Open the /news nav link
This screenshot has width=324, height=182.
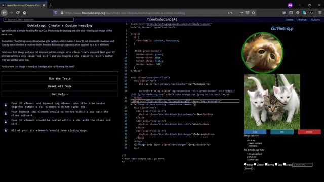click(x=289, y=20)
